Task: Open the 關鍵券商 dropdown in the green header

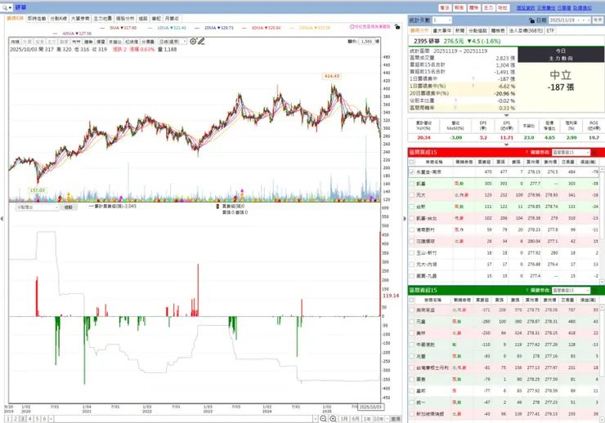Action: [571, 290]
